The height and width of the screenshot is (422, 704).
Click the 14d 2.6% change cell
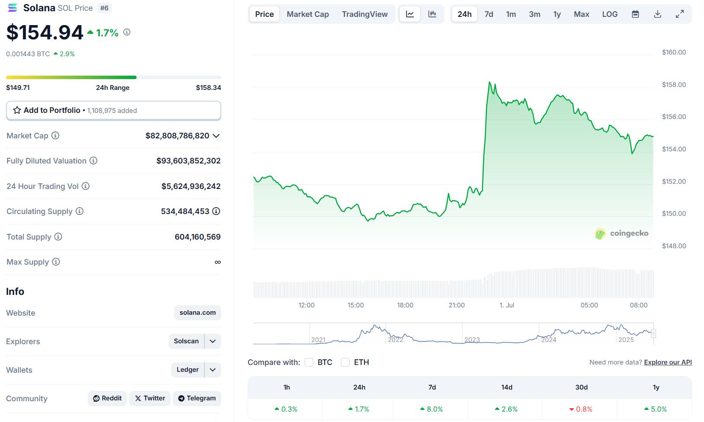tap(506, 409)
